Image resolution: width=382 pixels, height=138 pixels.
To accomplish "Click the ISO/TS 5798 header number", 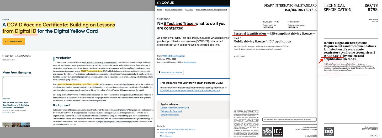I will [371, 8].
